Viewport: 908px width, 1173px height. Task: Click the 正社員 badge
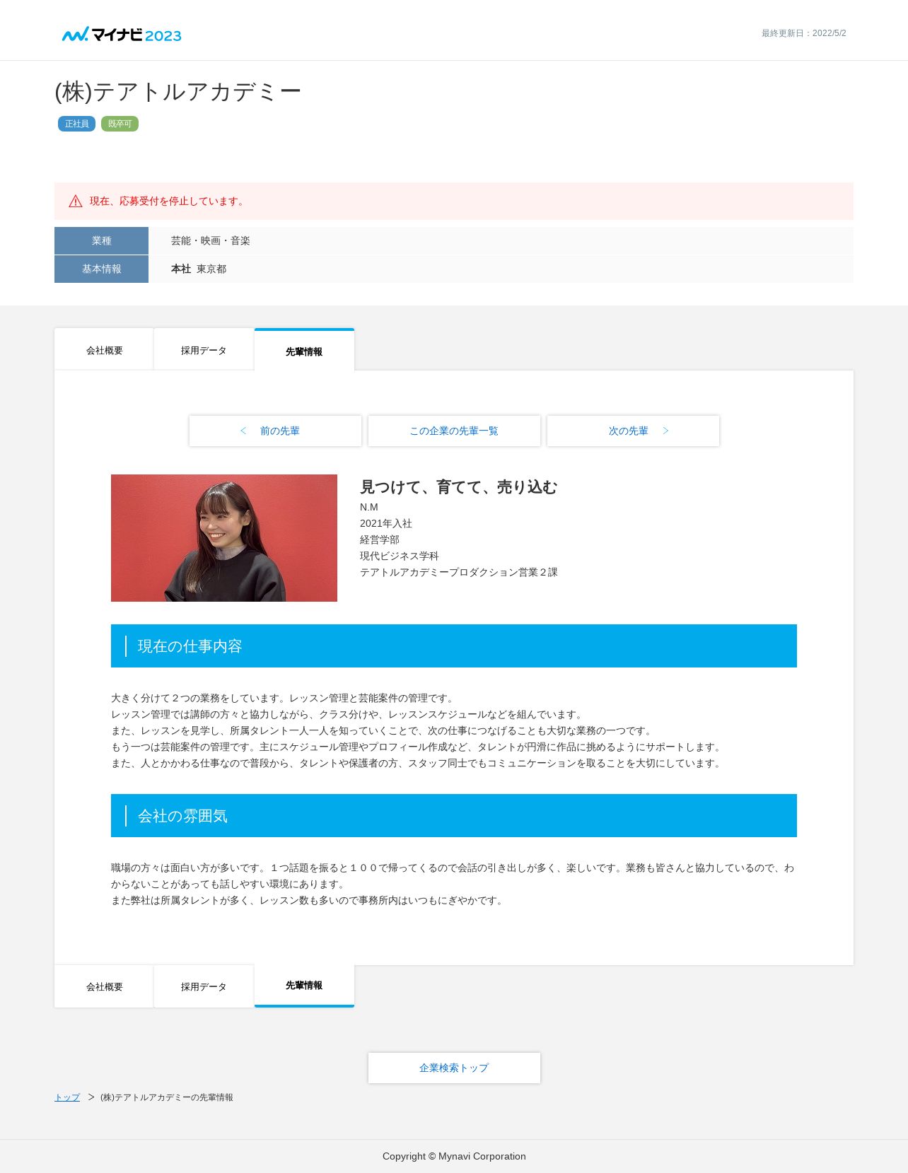[x=76, y=124]
